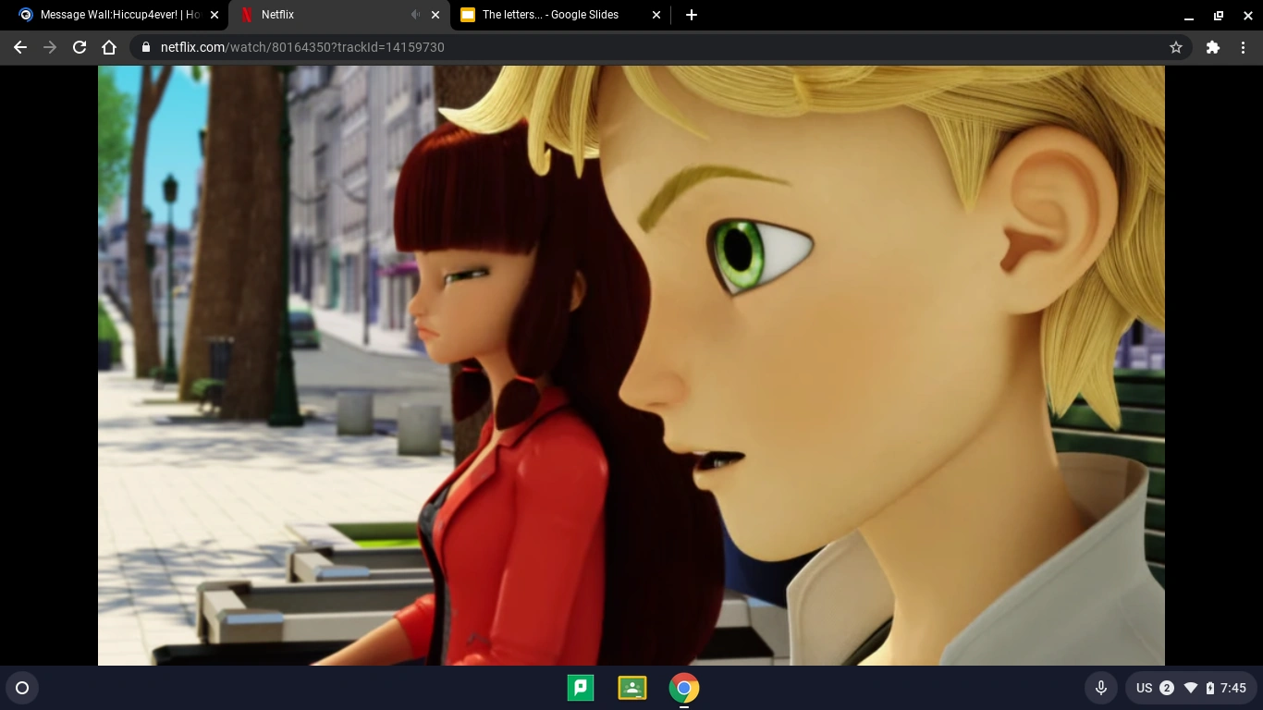The image size is (1263, 710).
Task: Click the Netflix favicon on its tab
Action: coord(246,15)
